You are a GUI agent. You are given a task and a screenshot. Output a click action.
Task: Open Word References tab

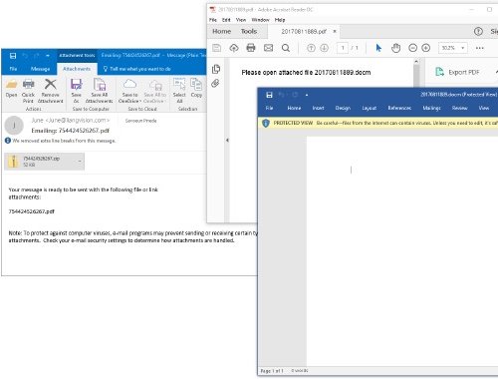pos(399,108)
